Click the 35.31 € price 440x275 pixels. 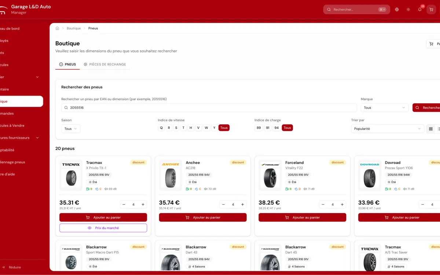[69, 203]
